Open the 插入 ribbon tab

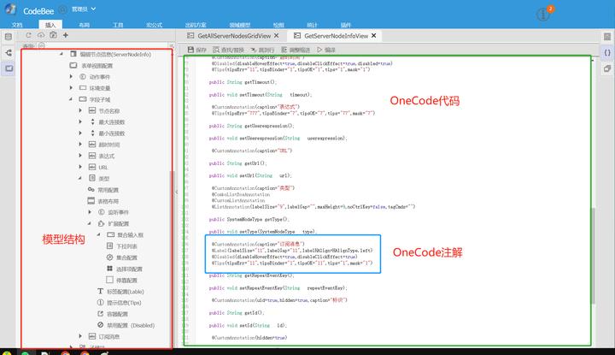(50, 26)
